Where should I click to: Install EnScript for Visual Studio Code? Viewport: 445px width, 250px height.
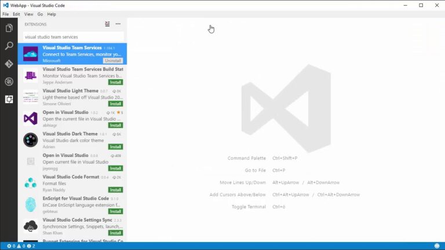coord(115,211)
